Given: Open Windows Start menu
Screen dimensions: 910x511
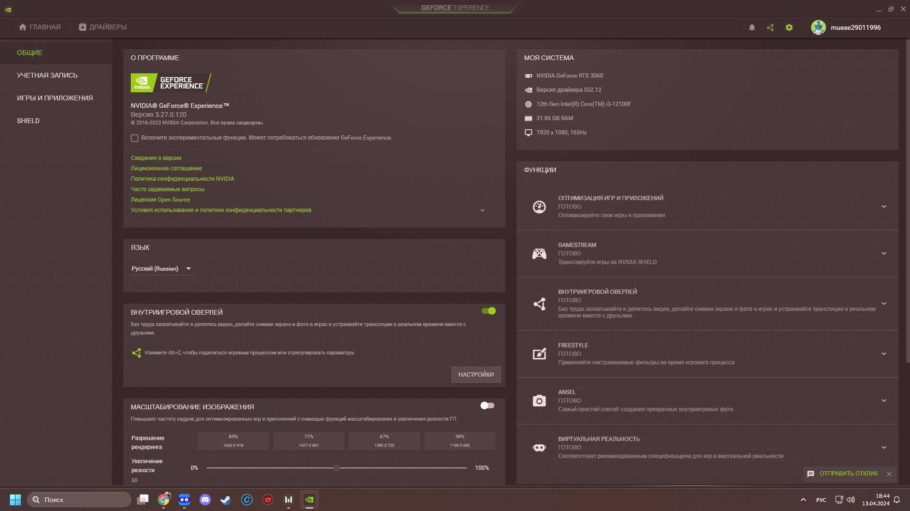Looking at the screenshot, I should pos(15,500).
